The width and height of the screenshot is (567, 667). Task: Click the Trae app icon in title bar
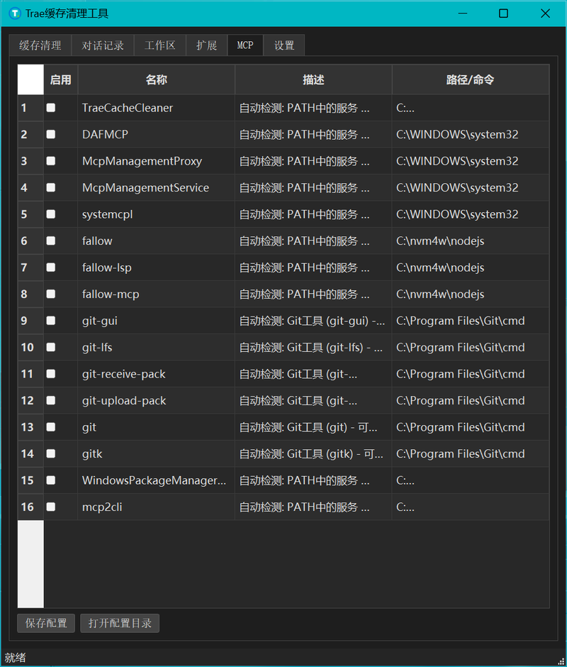point(14,13)
